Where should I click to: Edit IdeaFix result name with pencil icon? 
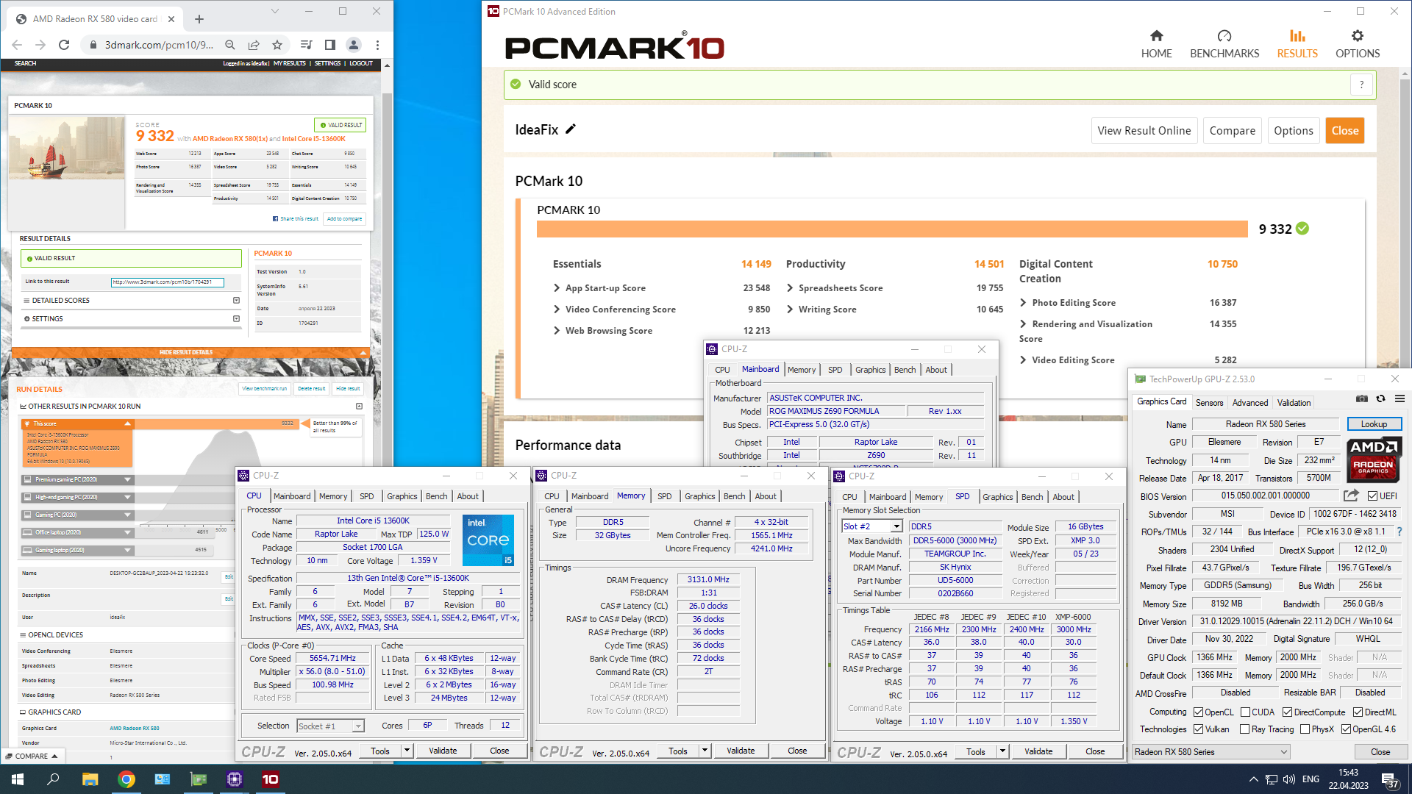[x=571, y=129]
